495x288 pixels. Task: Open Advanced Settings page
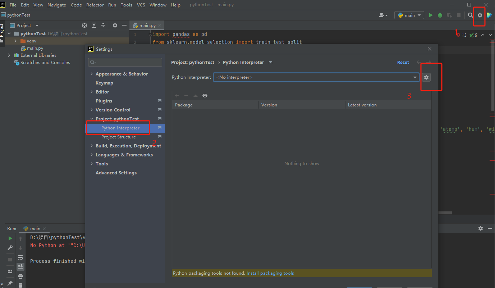[x=116, y=173]
